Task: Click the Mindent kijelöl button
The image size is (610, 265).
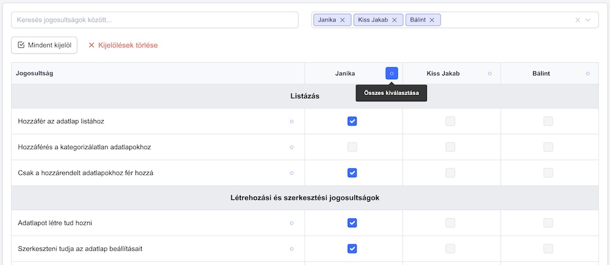Action: pyautogui.click(x=45, y=45)
